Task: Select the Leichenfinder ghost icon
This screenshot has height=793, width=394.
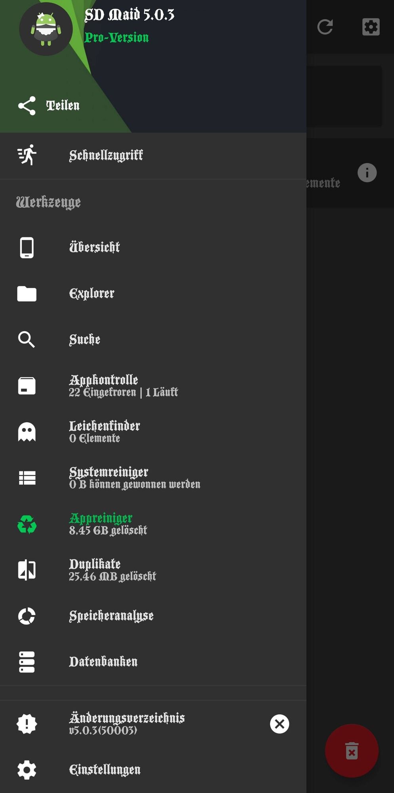Action: (27, 432)
